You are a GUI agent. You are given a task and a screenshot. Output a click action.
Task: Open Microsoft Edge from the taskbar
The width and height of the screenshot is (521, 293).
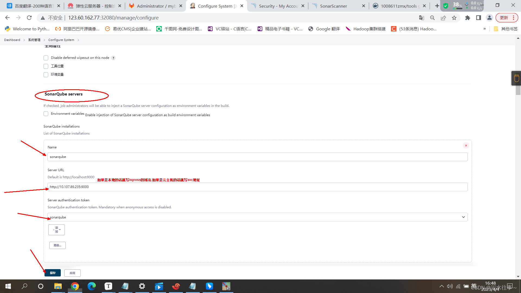click(92, 286)
